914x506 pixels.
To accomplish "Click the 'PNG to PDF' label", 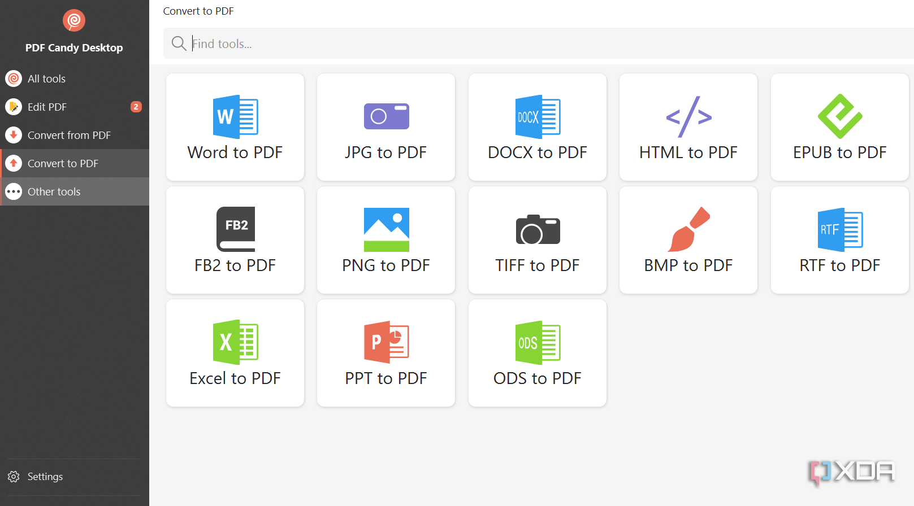I will (x=386, y=265).
